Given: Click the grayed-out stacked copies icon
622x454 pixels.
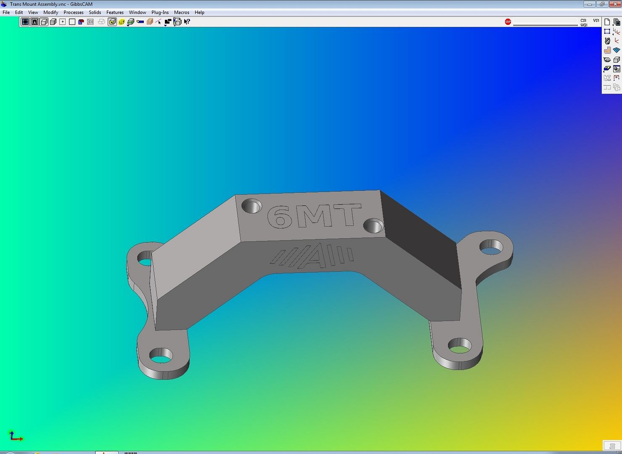Looking at the screenshot, I should (617, 87).
